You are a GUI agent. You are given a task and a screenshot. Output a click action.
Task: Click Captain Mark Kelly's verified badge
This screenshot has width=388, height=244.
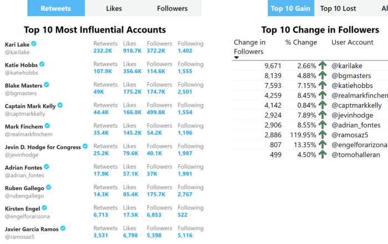pyautogui.click(x=60, y=105)
